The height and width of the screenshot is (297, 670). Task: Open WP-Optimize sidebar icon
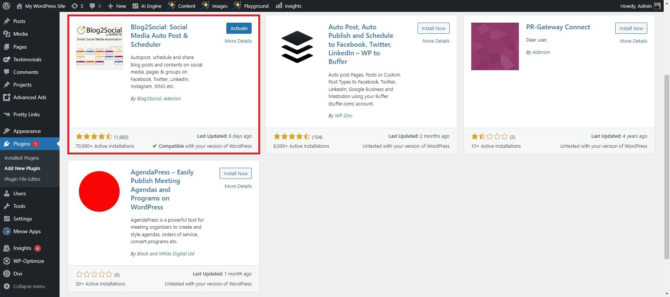tap(7, 261)
